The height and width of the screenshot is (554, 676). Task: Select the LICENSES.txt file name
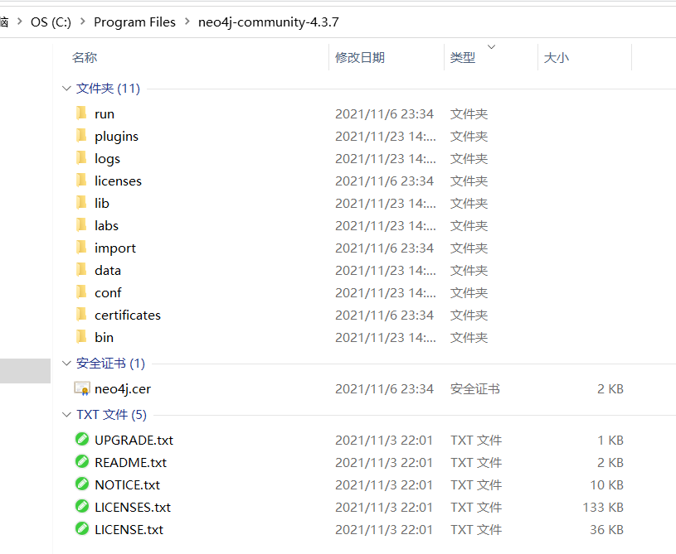(133, 507)
